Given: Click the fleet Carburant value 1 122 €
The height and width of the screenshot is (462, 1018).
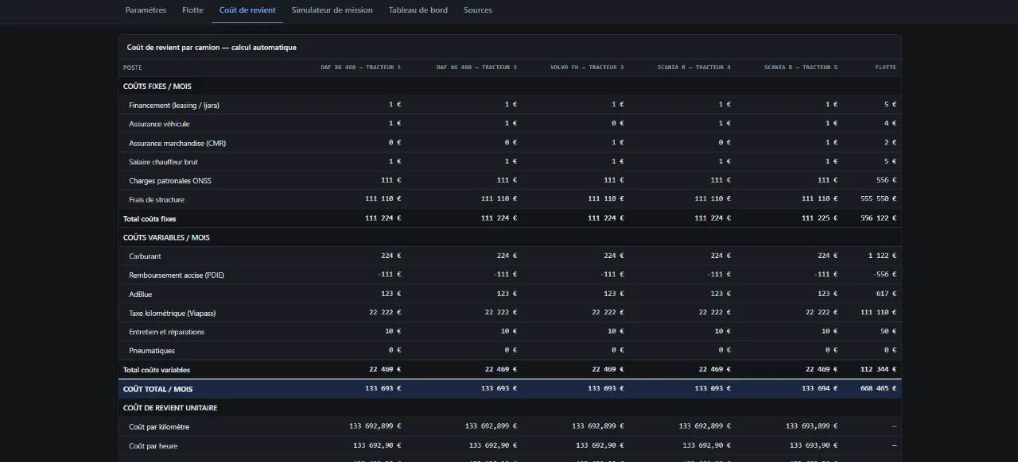Looking at the screenshot, I should pos(882,256).
